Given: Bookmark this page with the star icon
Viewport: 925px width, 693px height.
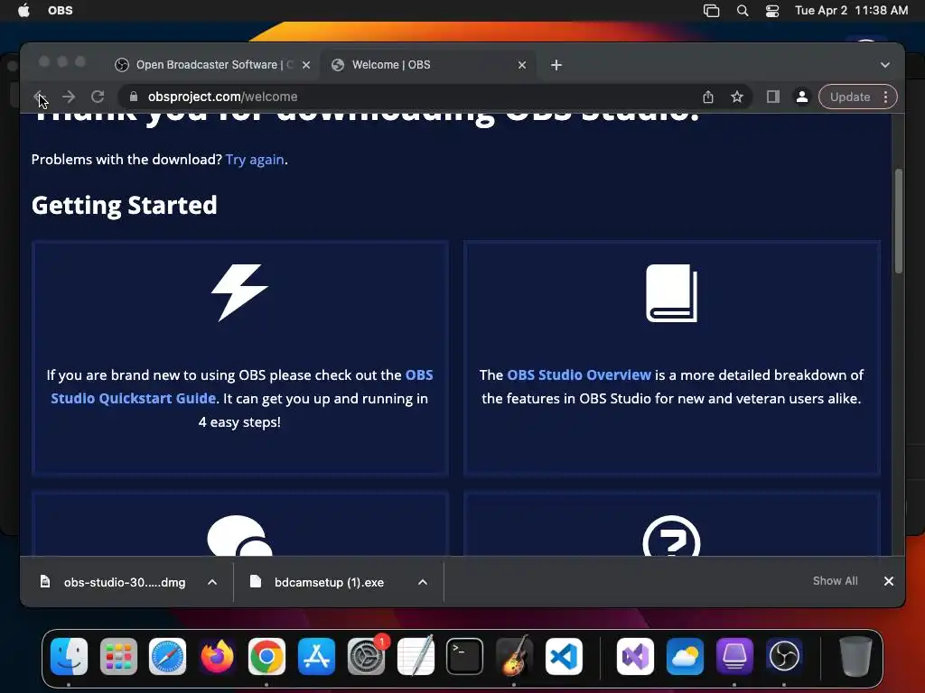Looking at the screenshot, I should 737,97.
